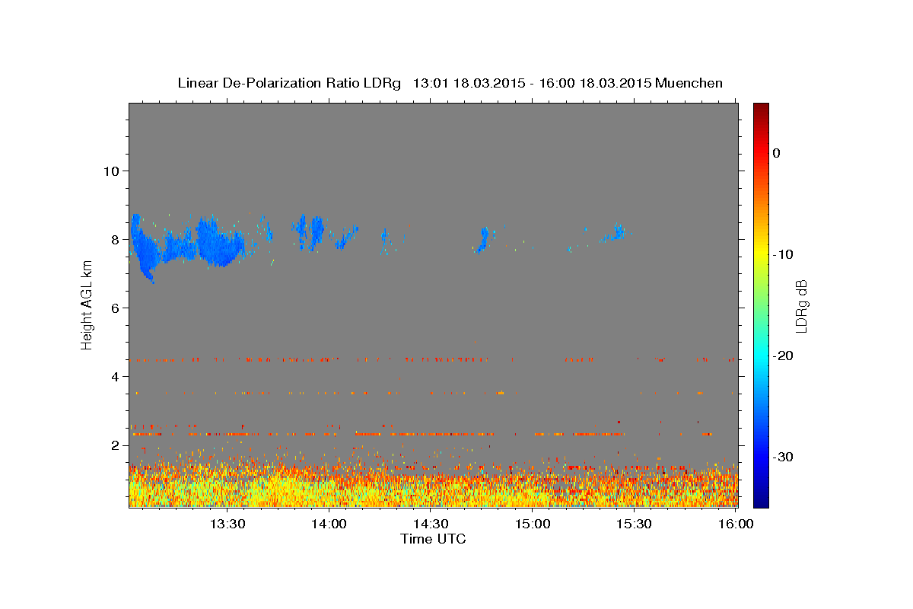
Task: Select the '15:30' time axis label
Action: click(634, 524)
